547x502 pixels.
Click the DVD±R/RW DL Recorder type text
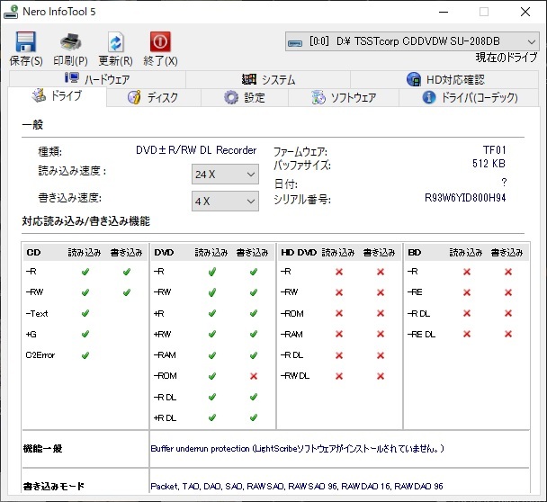click(196, 150)
